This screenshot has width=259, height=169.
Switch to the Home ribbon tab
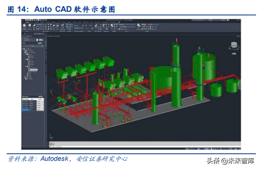(28, 22)
